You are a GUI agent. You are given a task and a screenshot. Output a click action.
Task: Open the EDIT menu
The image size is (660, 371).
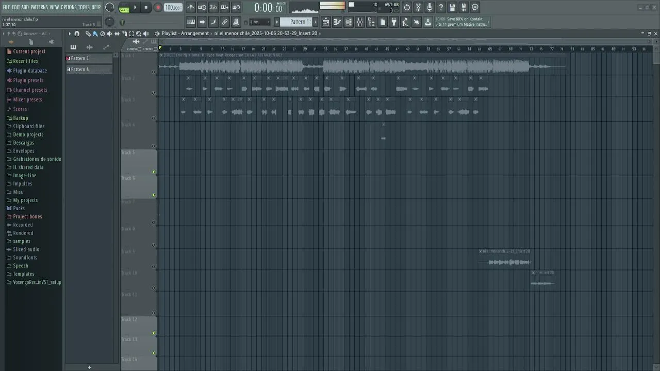coord(16,7)
